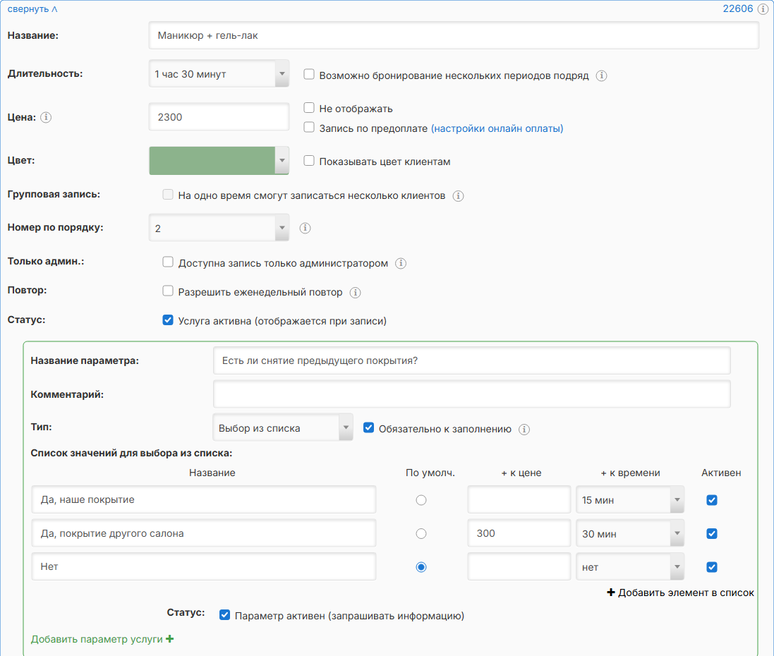Click green plus icon to add service parameter
This screenshot has width=774, height=656.
tap(170, 639)
